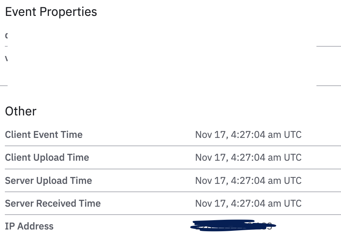Select the Client Event Time label
This screenshot has height=244, width=341.
[x=44, y=134]
